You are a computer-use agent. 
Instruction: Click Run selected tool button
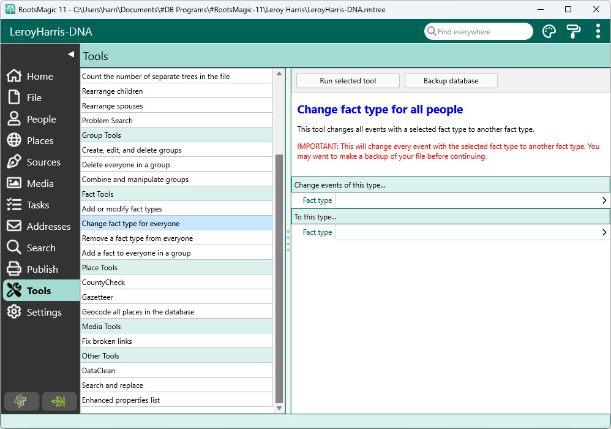[348, 81]
